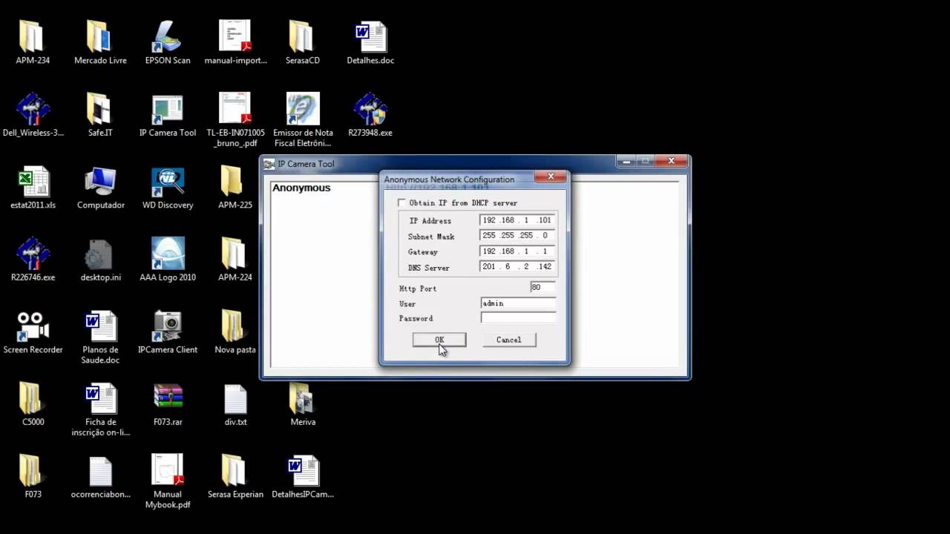Click the User field containing admin

[x=518, y=303]
